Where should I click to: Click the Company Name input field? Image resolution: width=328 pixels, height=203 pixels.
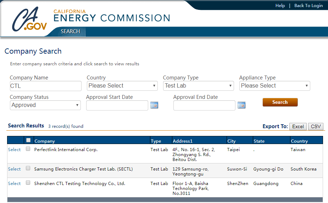coord(46,86)
